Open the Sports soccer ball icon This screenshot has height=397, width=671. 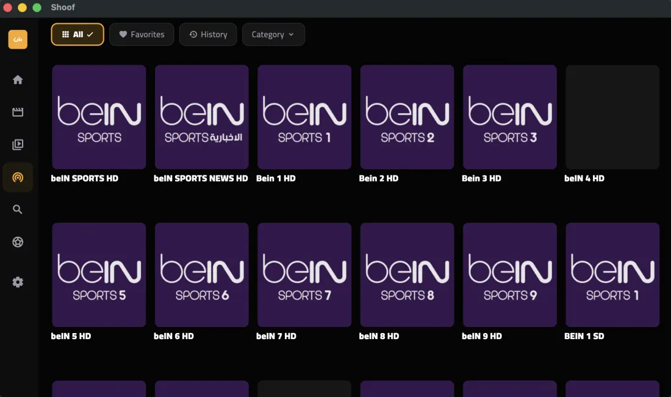18,242
